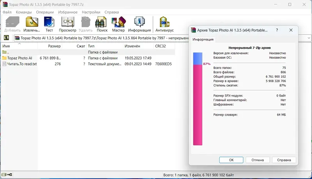Screen dimensions: 312x179
Task: Open the Файл menu
Action: (x=7, y=12)
